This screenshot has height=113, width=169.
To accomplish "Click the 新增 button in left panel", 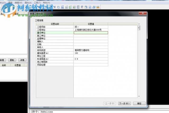I will tap(2, 60).
